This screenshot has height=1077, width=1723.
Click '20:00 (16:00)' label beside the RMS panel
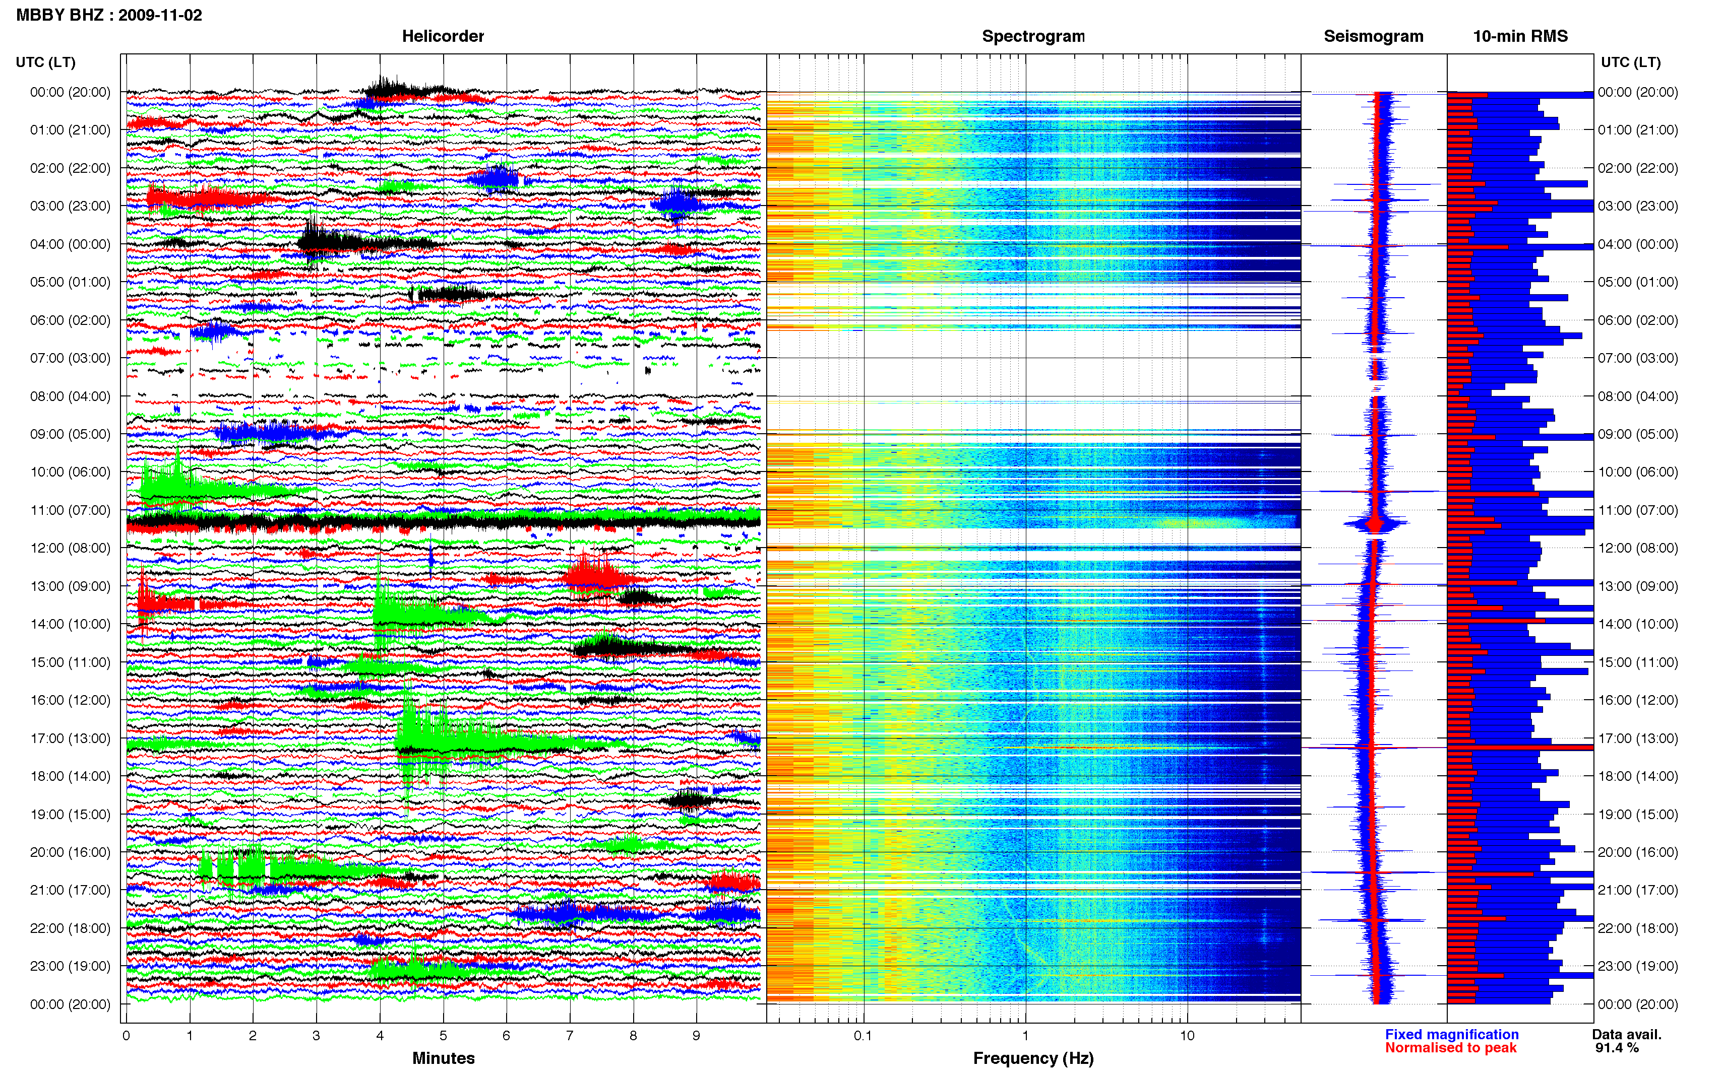point(1637,852)
